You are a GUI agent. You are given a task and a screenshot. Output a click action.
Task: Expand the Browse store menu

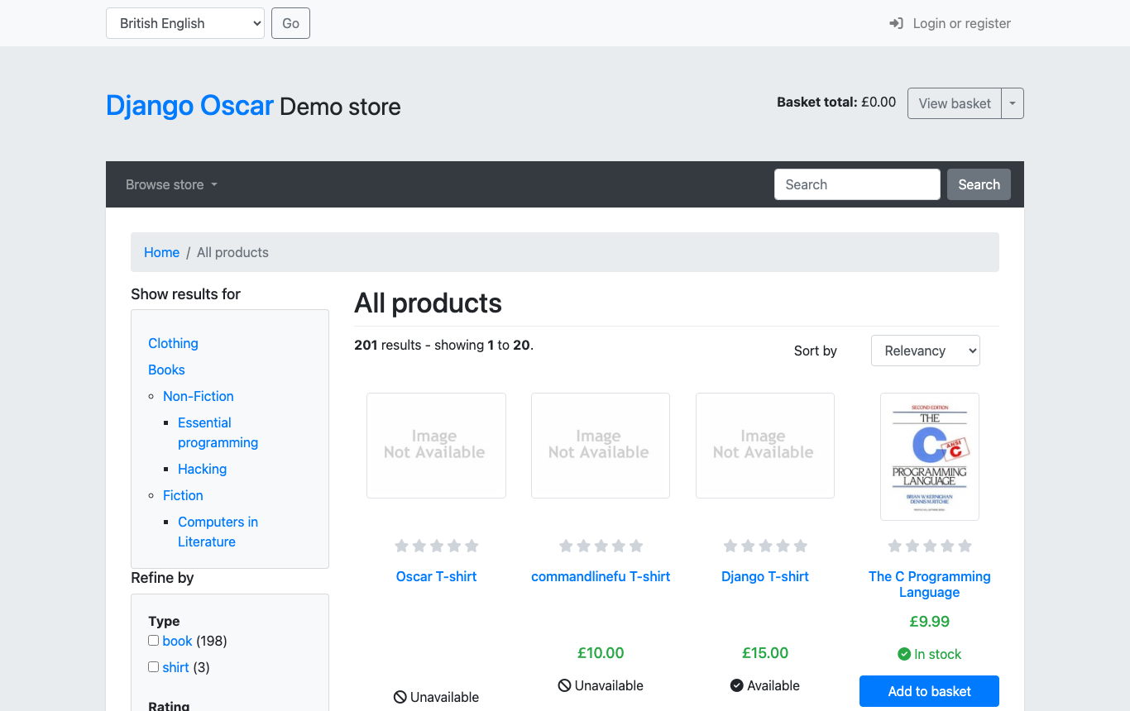coord(171,184)
